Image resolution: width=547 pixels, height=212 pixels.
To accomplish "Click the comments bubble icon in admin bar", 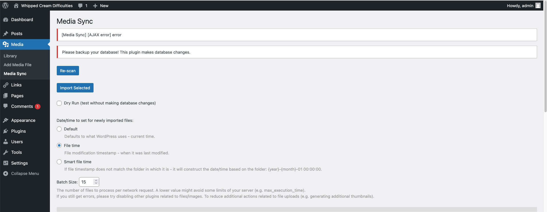I will pyautogui.click(x=80, y=6).
